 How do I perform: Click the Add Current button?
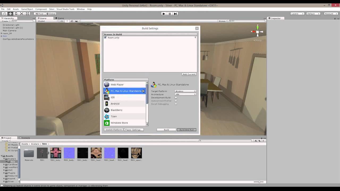[189, 74]
